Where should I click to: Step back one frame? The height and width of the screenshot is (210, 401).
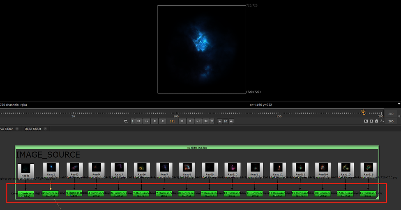[x=154, y=121]
